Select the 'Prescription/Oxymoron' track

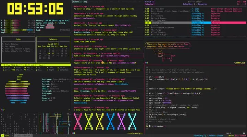tap(163, 28)
